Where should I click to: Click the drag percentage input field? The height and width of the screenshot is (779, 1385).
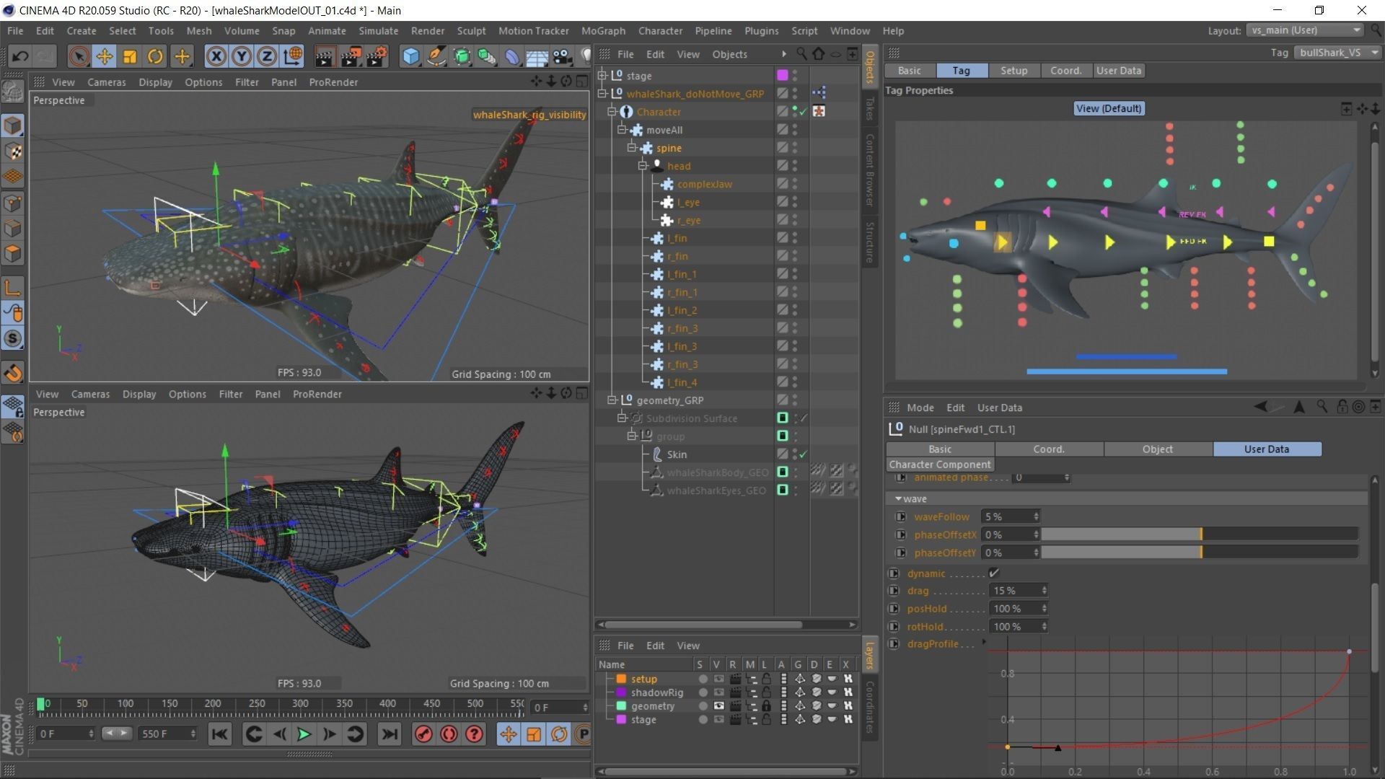(x=1019, y=591)
